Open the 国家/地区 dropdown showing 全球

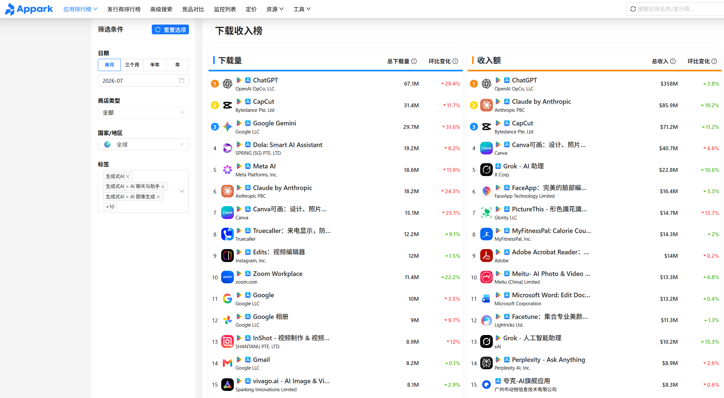143,144
